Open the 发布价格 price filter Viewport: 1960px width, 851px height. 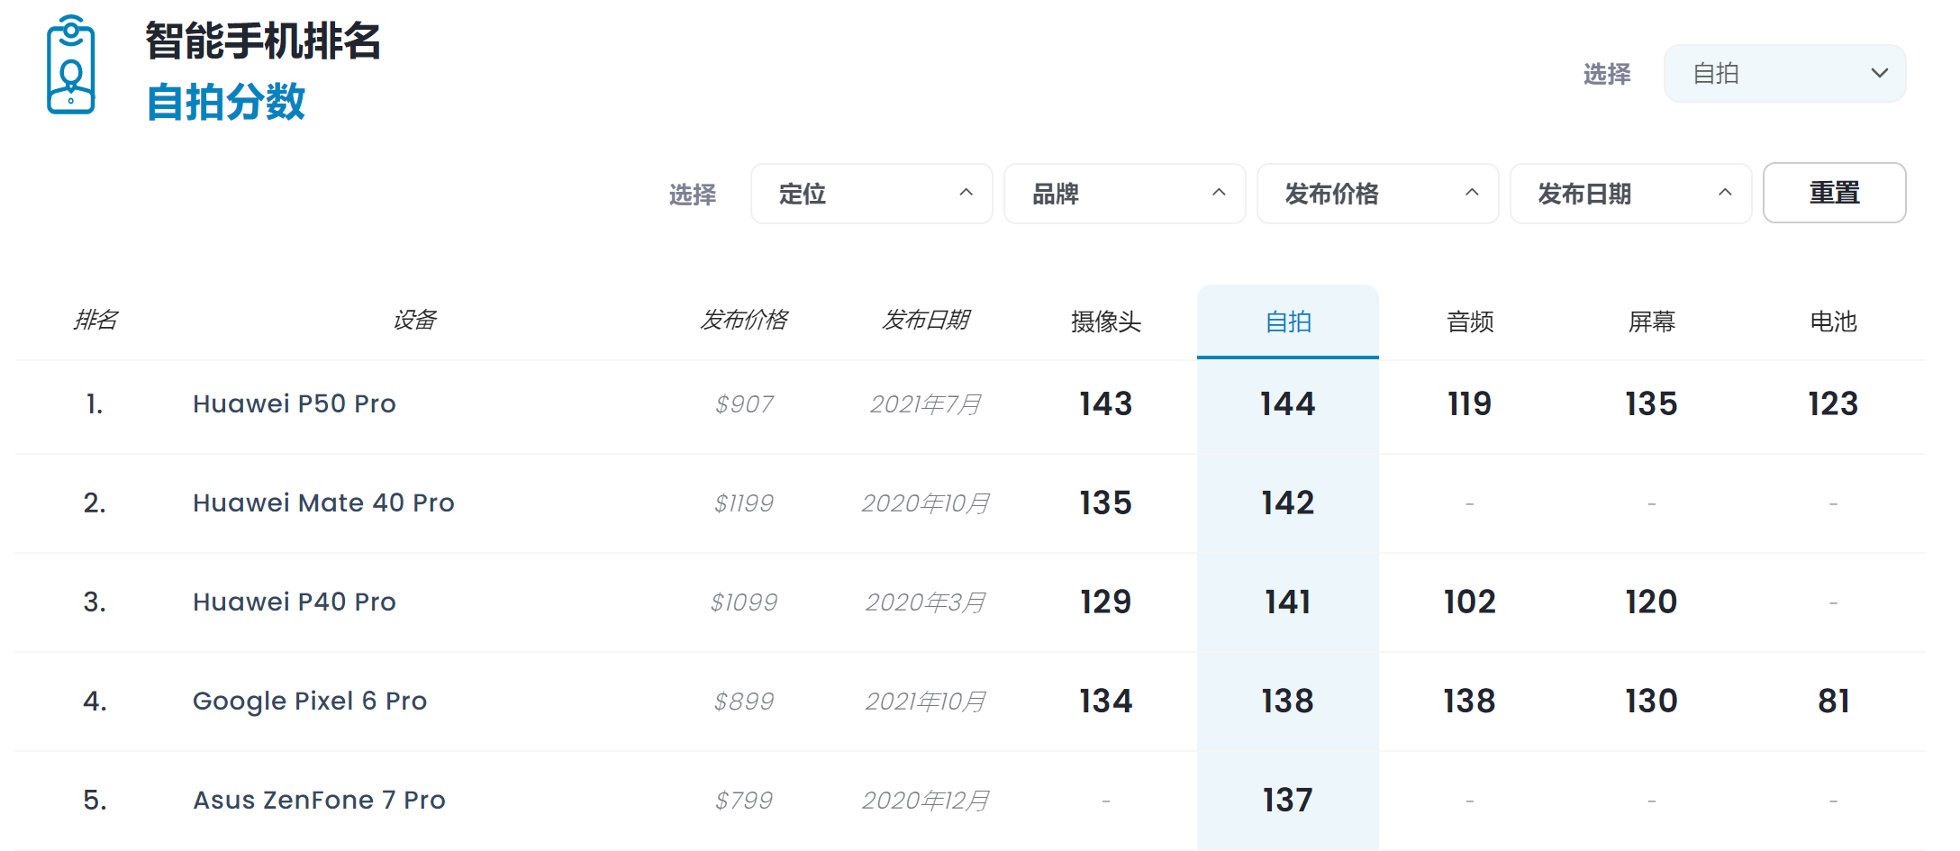pyautogui.click(x=1376, y=193)
